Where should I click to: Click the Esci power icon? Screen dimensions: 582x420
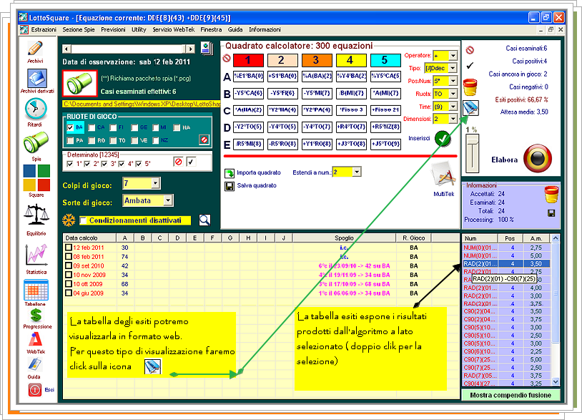34,390
